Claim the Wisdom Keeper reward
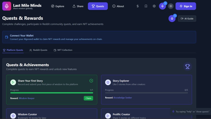The width and height of the screenshot is (211, 119). click(x=88, y=98)
